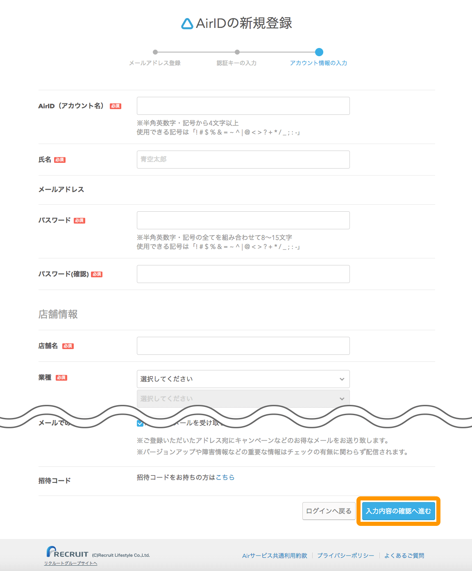
Task: Click the 必須 badge next to 店舗名
Action: 68,346
